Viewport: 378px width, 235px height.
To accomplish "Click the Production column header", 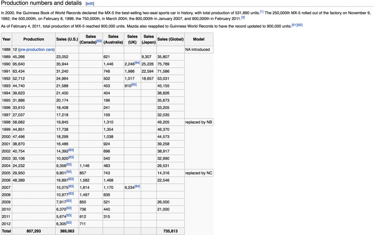I will point(34,39).
